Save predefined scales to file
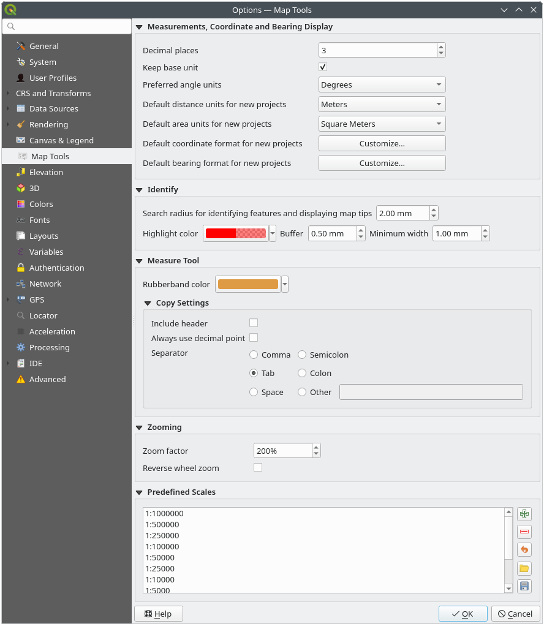The image size is (544, 632). coord(524,586)
